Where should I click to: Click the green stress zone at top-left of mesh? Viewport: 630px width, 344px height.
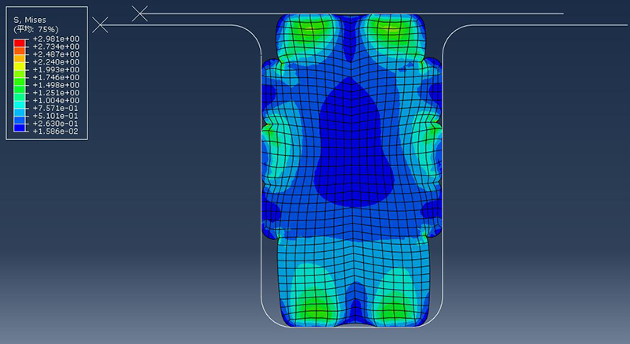pos(310,31)
